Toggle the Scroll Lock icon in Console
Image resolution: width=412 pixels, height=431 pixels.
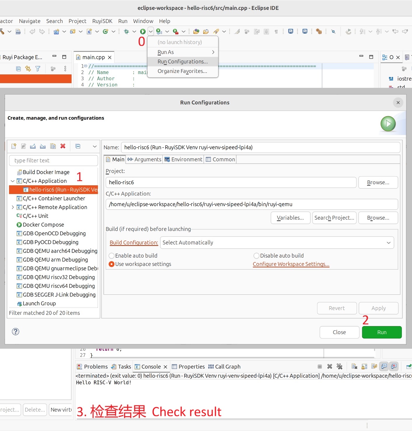pos(364,367)
